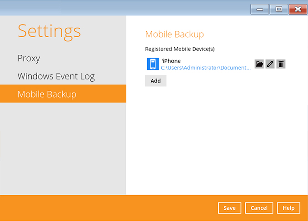Select the blue iPhone device icon
Image resolution: width=308 pixels, height=221 pixels.
coord(153,64)
